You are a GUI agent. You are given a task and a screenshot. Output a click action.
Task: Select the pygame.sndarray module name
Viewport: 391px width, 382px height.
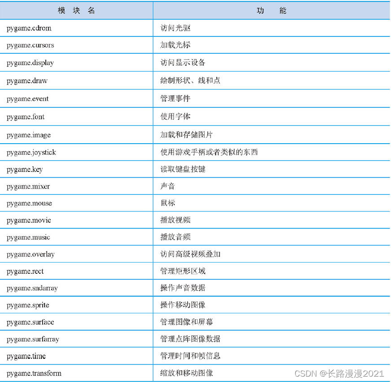[32, 288]
